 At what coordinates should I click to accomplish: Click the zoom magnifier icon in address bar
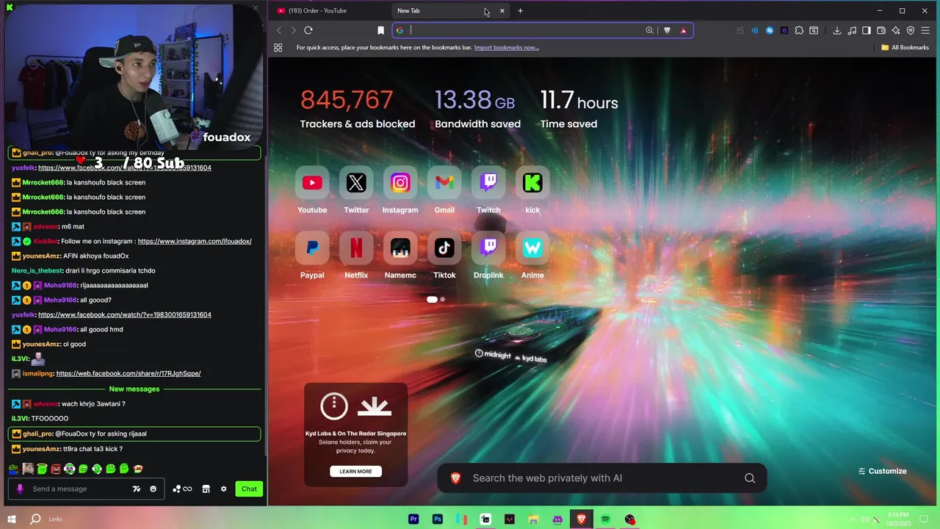649,30
